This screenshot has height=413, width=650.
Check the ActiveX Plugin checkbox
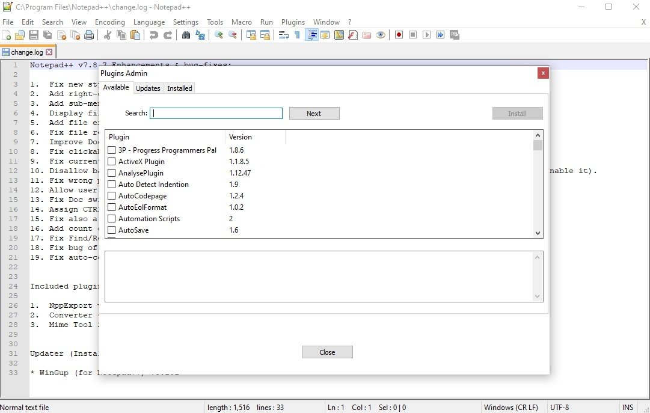111,161
